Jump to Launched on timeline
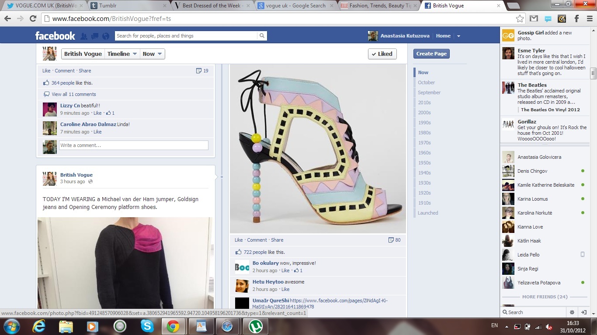The image size is (597, 335). 428,213
